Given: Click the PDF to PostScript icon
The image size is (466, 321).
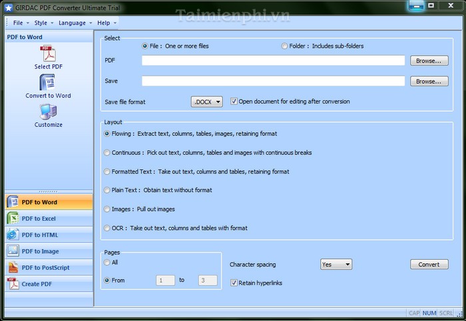Looking at the screenshot, I should (x=13, y=267).
